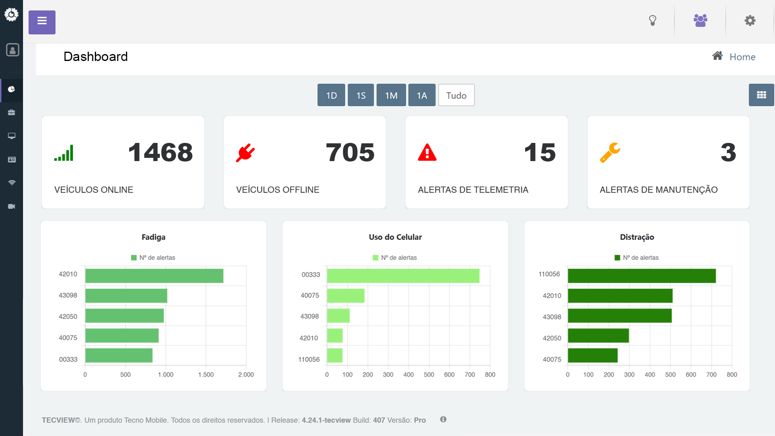Open the video camera section in sidebar
The width and height of the screenshot is (775, 436).
(x=11, y=206)
